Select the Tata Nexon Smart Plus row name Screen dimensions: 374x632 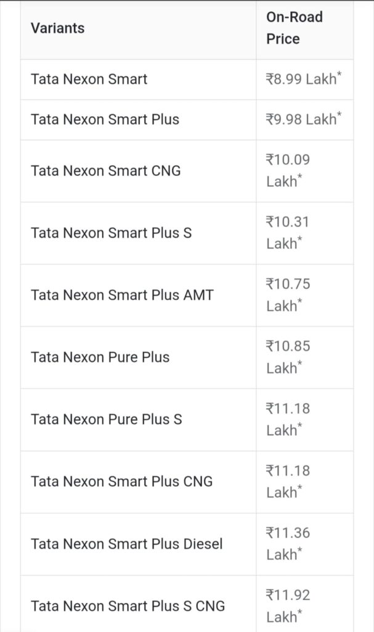click(x=105, y=119)
